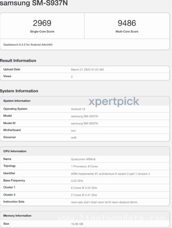The image size is (172, 228).
Task: Click the Result Information heading
Action: 18,60
